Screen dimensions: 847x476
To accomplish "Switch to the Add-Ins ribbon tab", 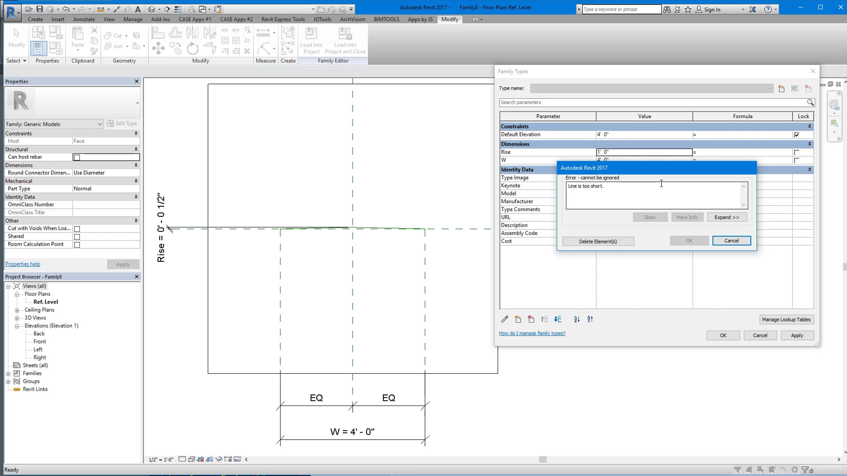I will (161, 19).
